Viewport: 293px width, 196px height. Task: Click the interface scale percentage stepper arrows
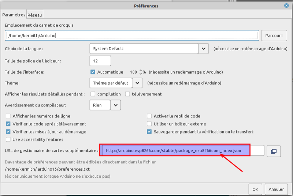pos(141,72)
